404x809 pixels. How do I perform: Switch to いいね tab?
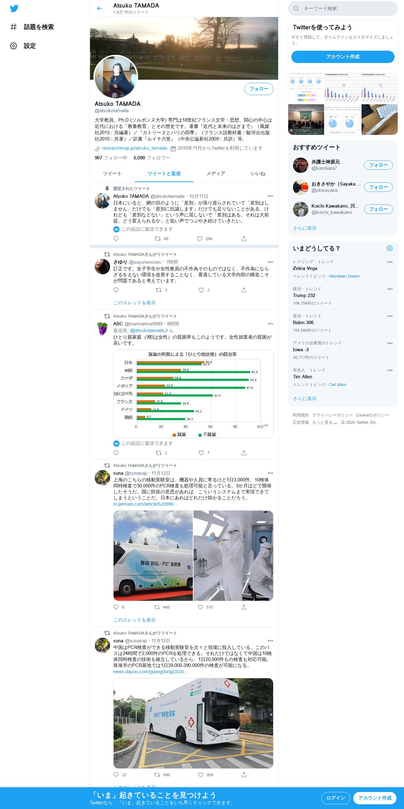pos(258,174)
